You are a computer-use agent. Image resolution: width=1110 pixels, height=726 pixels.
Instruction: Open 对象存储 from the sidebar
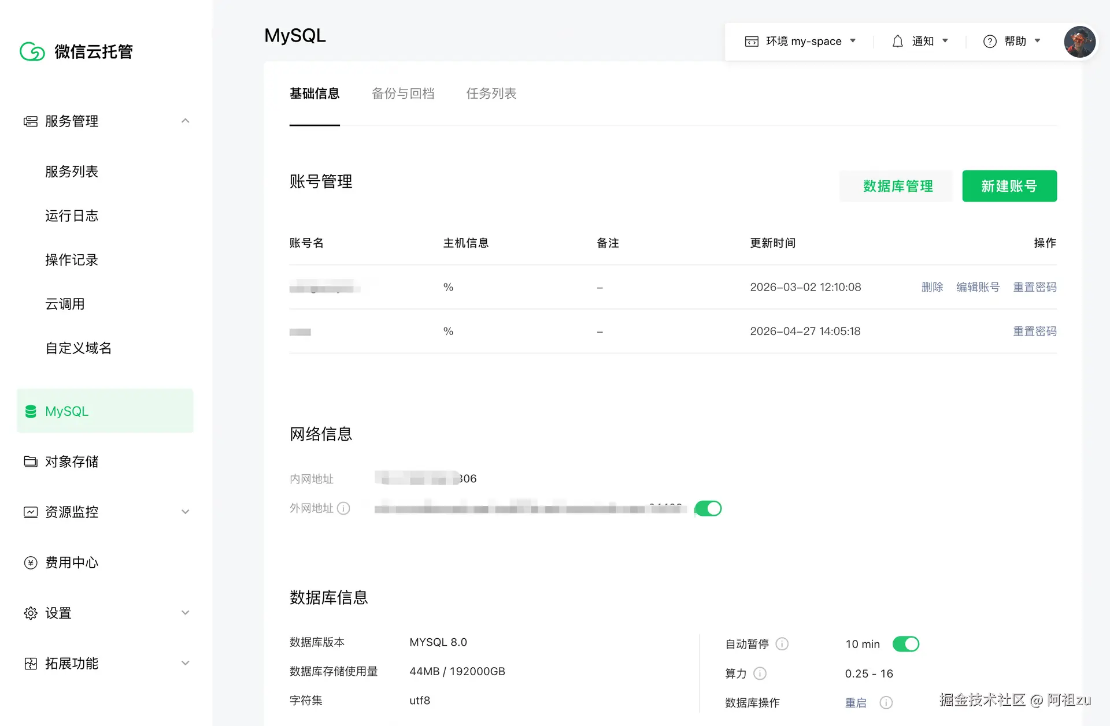tap(73, 461)
